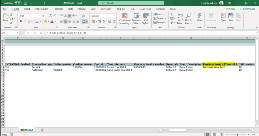Decrease font size with smaller A icon
Image resolution: width=259 pixels, height=136 pixels.
(55, 16)
